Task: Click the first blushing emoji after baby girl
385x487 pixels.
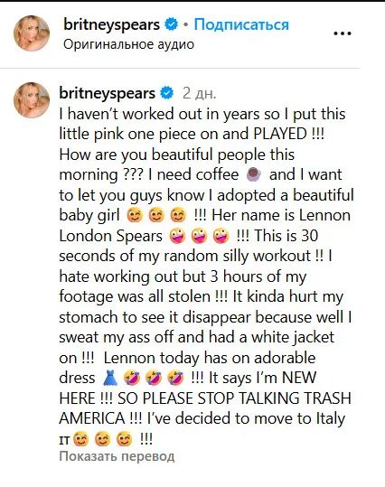Action: pyautogui.click(x=135, y=215)
